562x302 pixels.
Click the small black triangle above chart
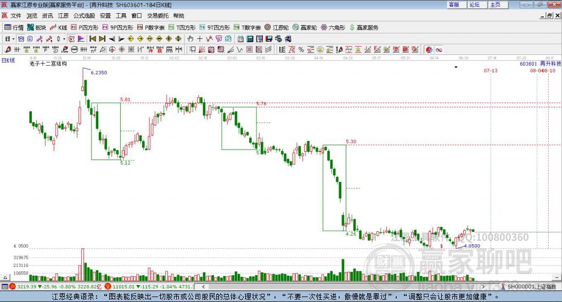point(456,67)
